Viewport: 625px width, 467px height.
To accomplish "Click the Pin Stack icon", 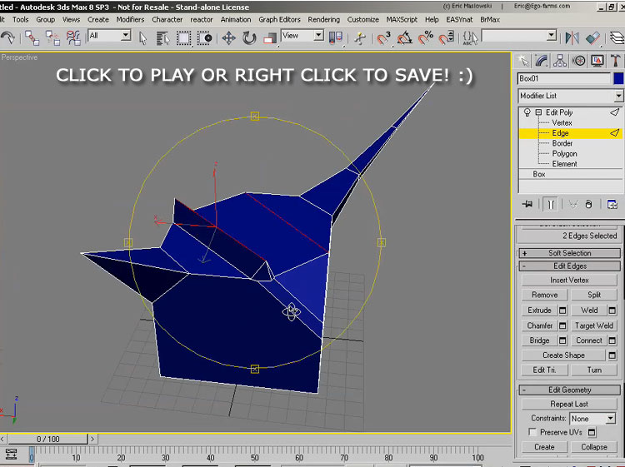I will coord(527,204).
